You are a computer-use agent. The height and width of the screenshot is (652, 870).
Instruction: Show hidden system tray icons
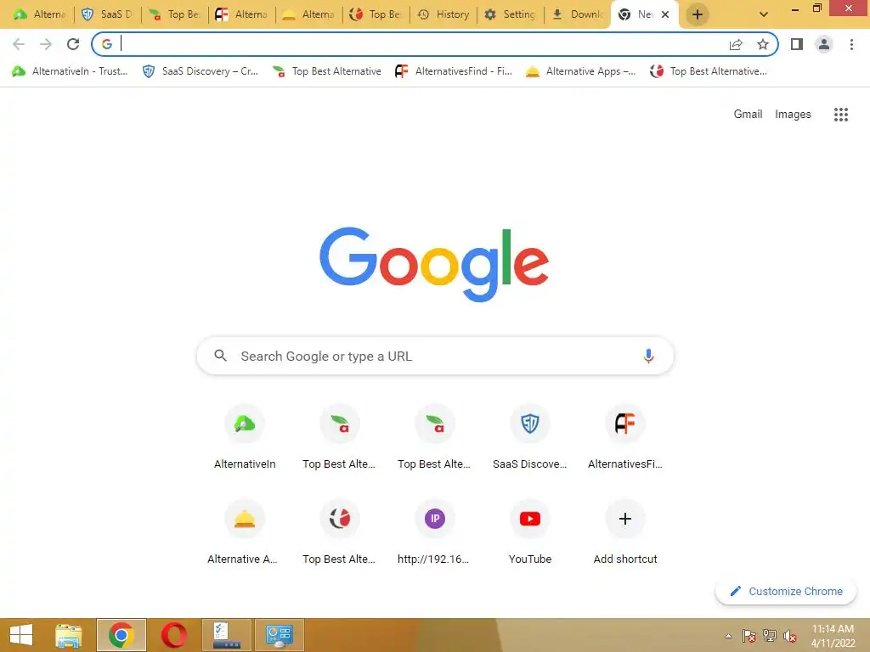pyautogui.click(x=728, y=636)
